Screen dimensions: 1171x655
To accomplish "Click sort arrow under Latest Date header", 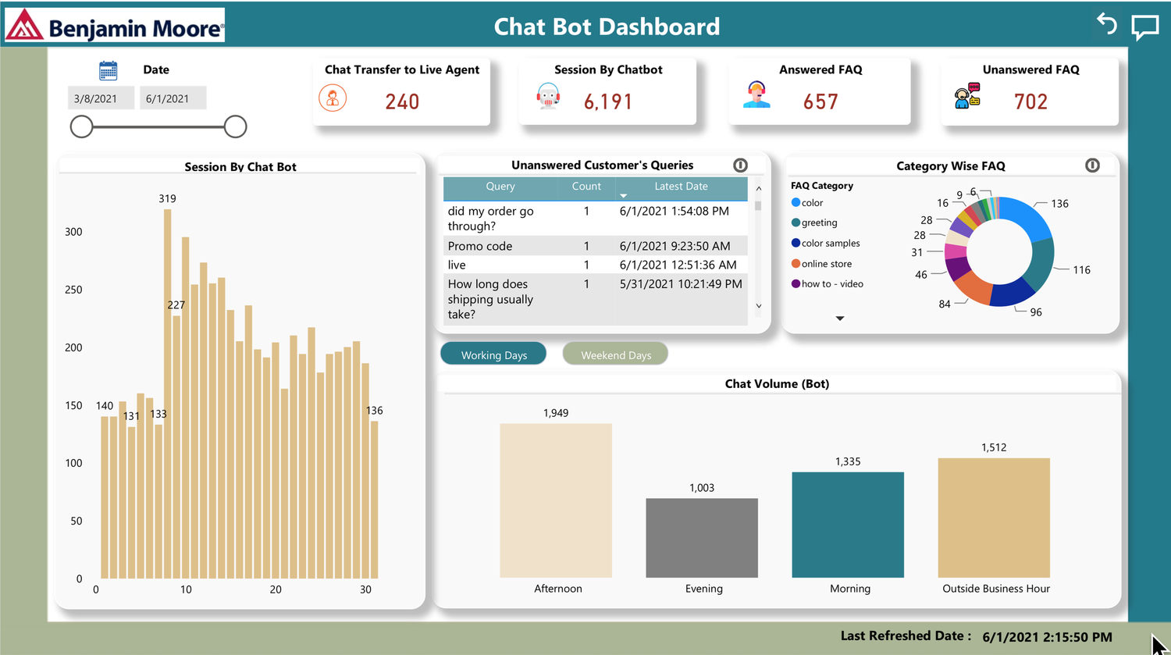I will tap(623, 196).
